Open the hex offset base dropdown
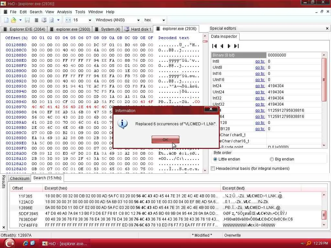 click(164, 20)
